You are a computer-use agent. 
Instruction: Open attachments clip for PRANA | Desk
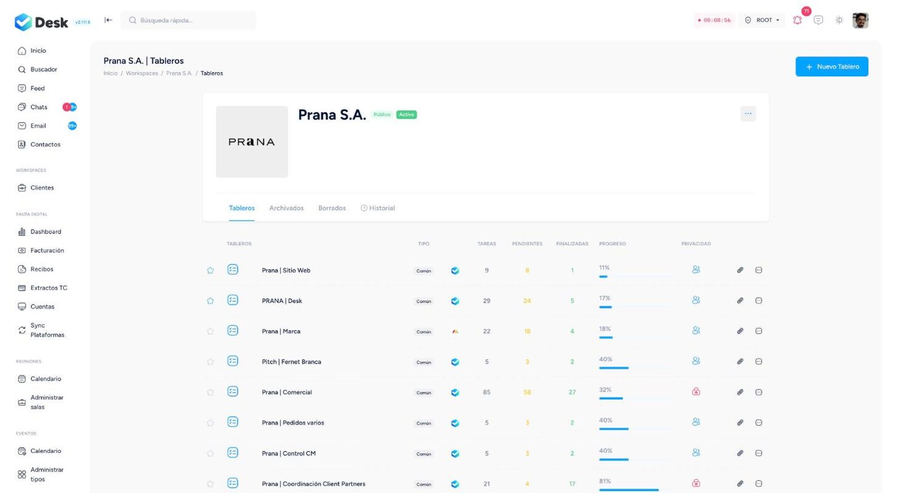[740, 300]
